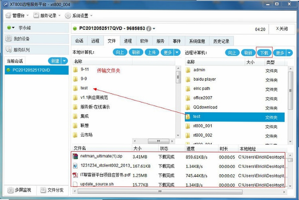This screenshot has height=200, width=299.
Task: Switch to the 历史记录 tab
Action: pyautogui.click(x=221, y=41)
